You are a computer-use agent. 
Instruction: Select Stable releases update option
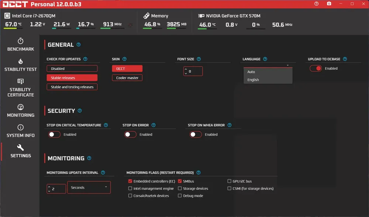pos(72,78)
